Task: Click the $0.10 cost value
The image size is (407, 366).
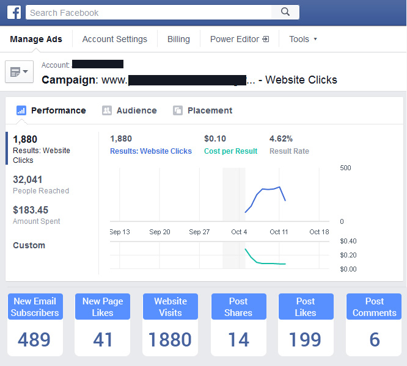Action: [215, 138]
